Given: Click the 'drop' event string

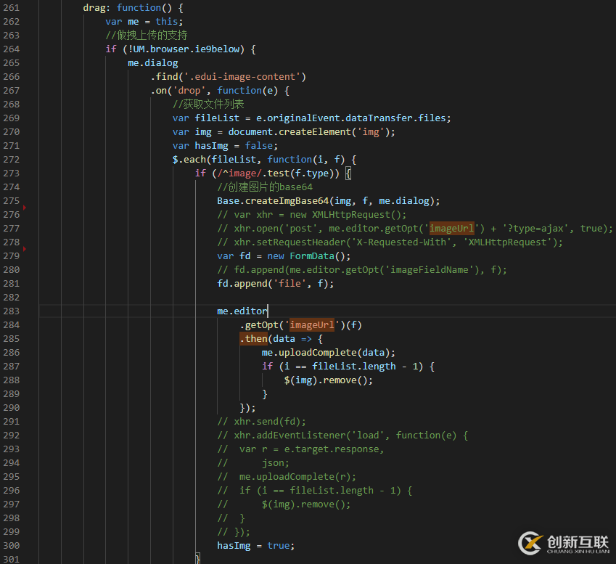Looking at the screenshot, I should tap(189, 91).
